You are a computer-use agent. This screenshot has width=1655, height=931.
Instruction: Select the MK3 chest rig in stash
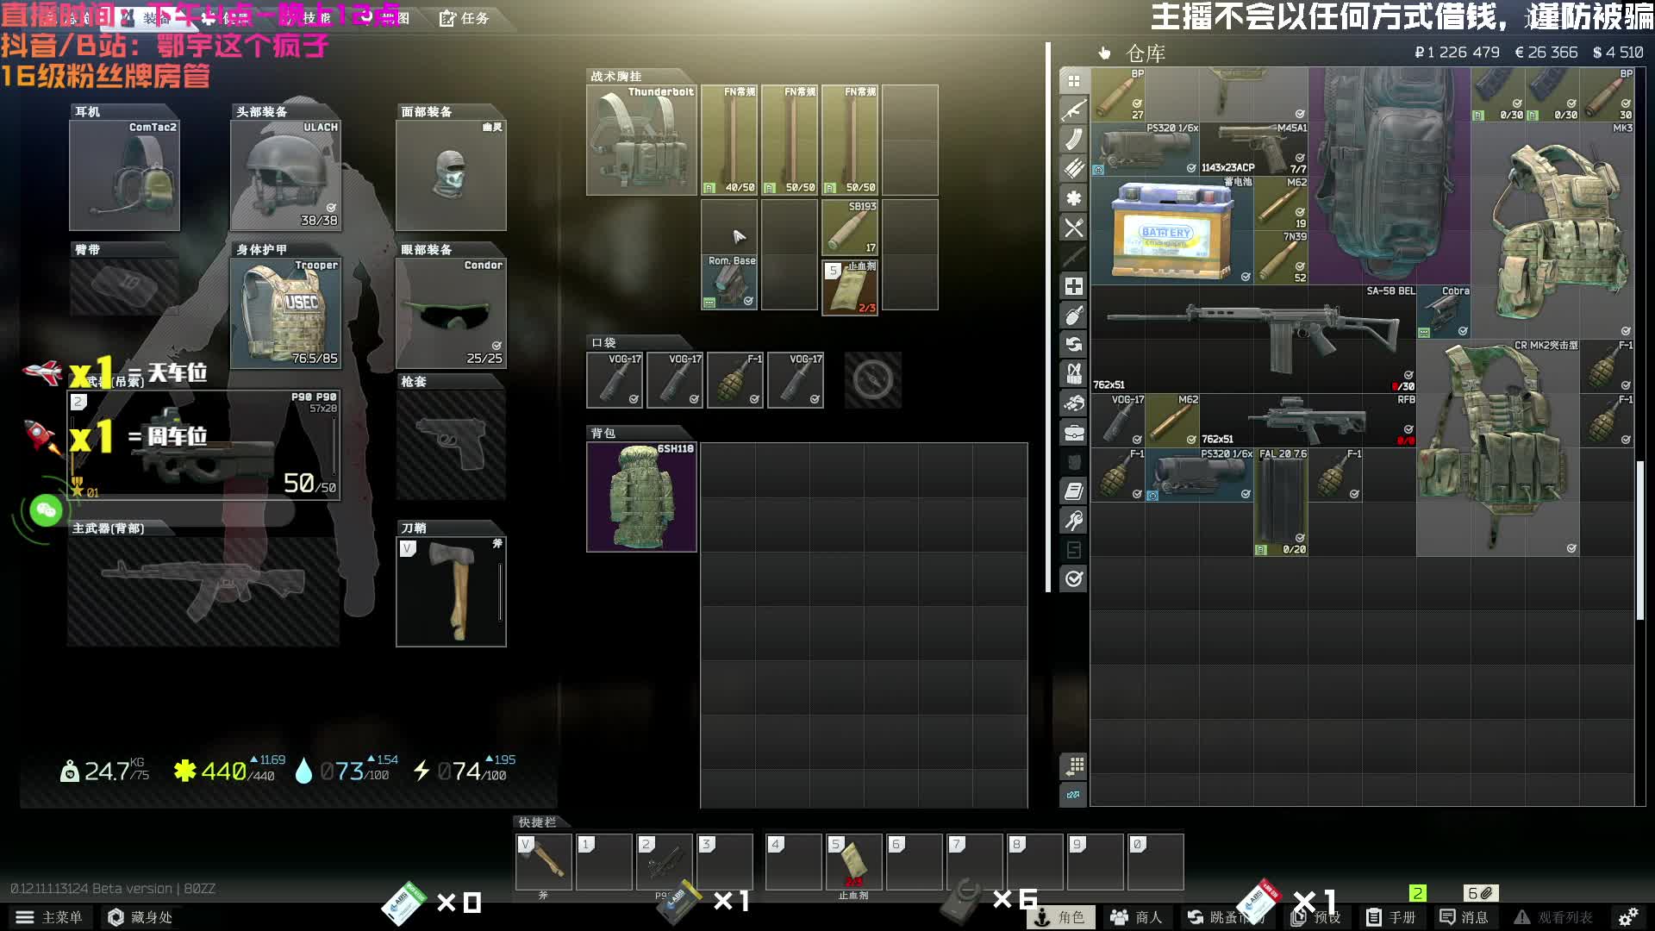1552,230
